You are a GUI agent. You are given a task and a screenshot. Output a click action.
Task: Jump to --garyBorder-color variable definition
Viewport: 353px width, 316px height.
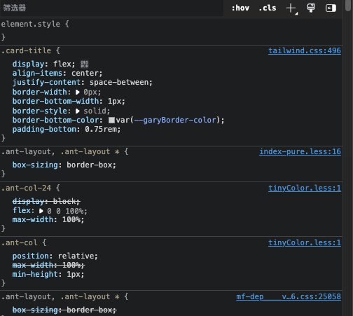pyautogui.click(x=175, y=120)
